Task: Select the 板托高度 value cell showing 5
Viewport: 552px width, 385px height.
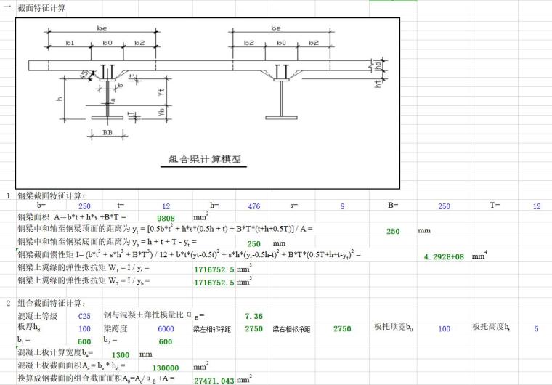Action: click(x=536, y=329)
